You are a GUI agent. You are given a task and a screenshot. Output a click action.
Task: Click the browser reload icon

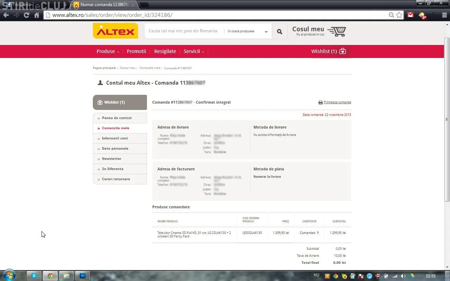(x=26, y=15)
